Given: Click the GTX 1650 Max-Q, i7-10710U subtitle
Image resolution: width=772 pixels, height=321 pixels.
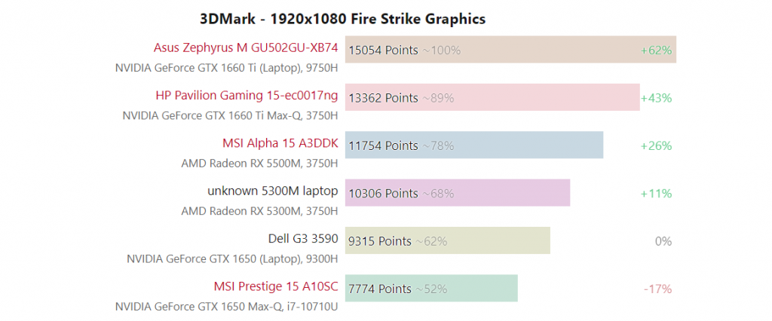Looking at the screenshot, I should [226, 307].
